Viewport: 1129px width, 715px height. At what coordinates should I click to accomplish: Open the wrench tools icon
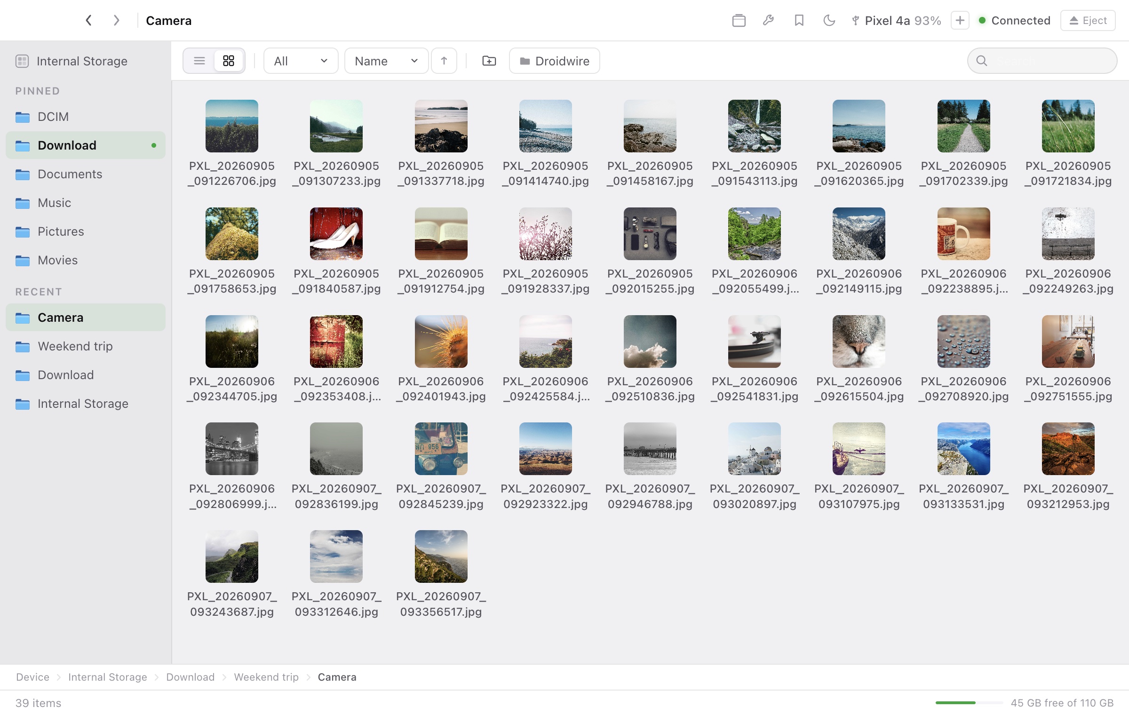coord(768,20)
